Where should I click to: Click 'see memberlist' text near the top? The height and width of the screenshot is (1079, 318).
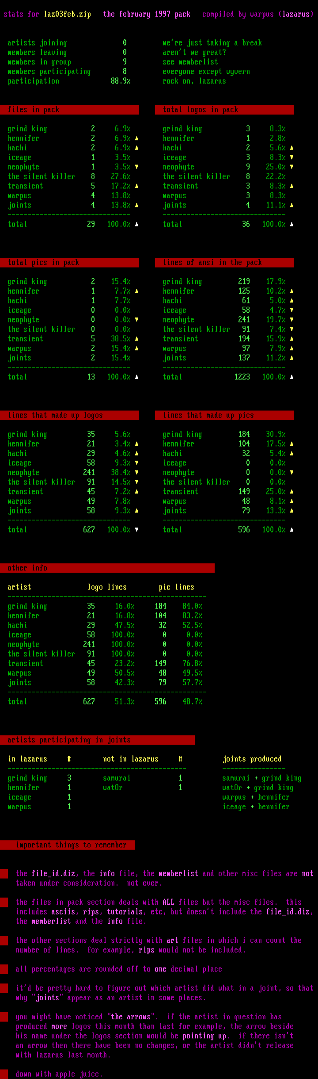pyautogui.click(x=190, y=62)
